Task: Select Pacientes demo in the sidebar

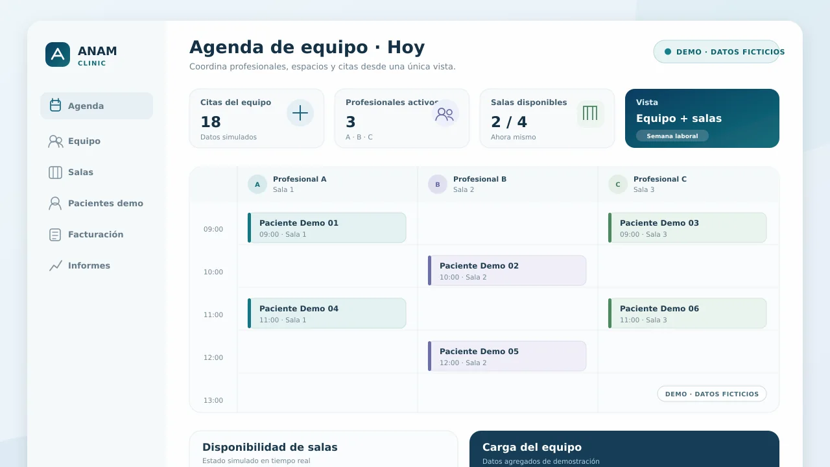Action: [97, 203]
